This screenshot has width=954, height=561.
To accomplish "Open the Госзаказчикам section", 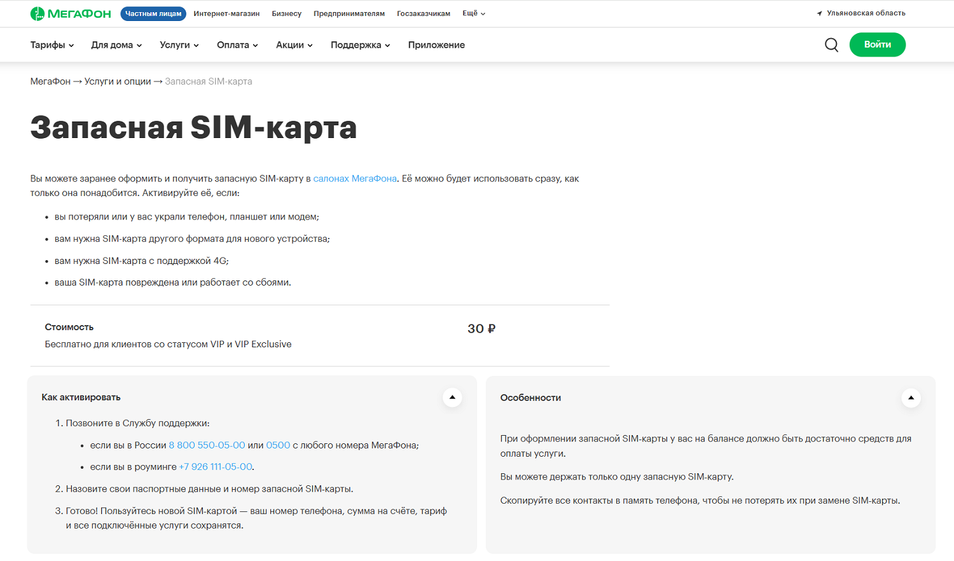I will click(424, 13).
